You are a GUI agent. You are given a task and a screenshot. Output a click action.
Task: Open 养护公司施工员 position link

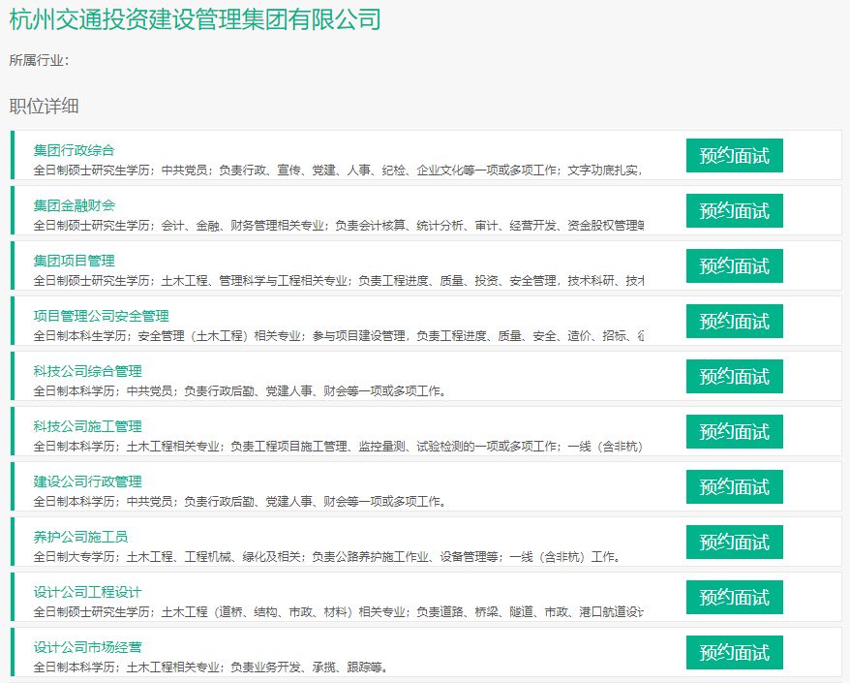80,537
